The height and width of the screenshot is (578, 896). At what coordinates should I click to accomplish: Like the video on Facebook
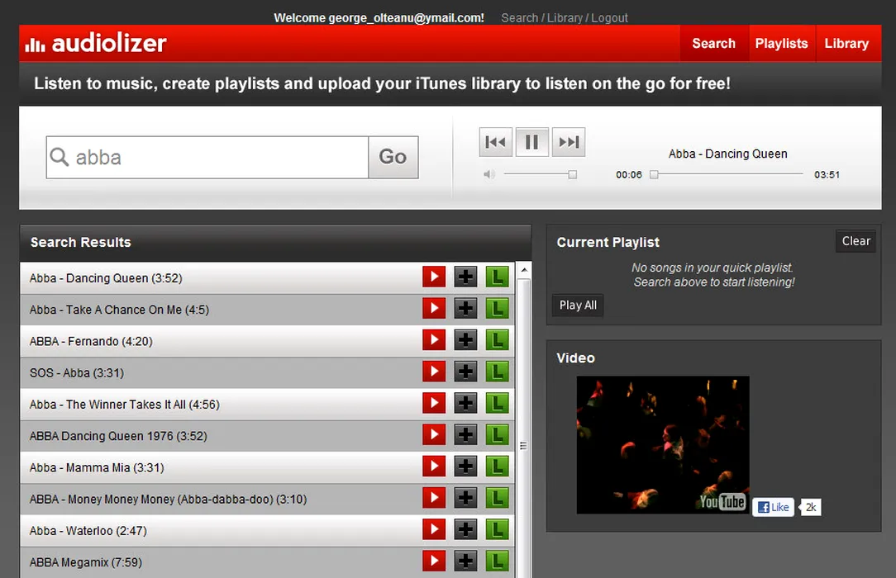click(x=773, y=507)
